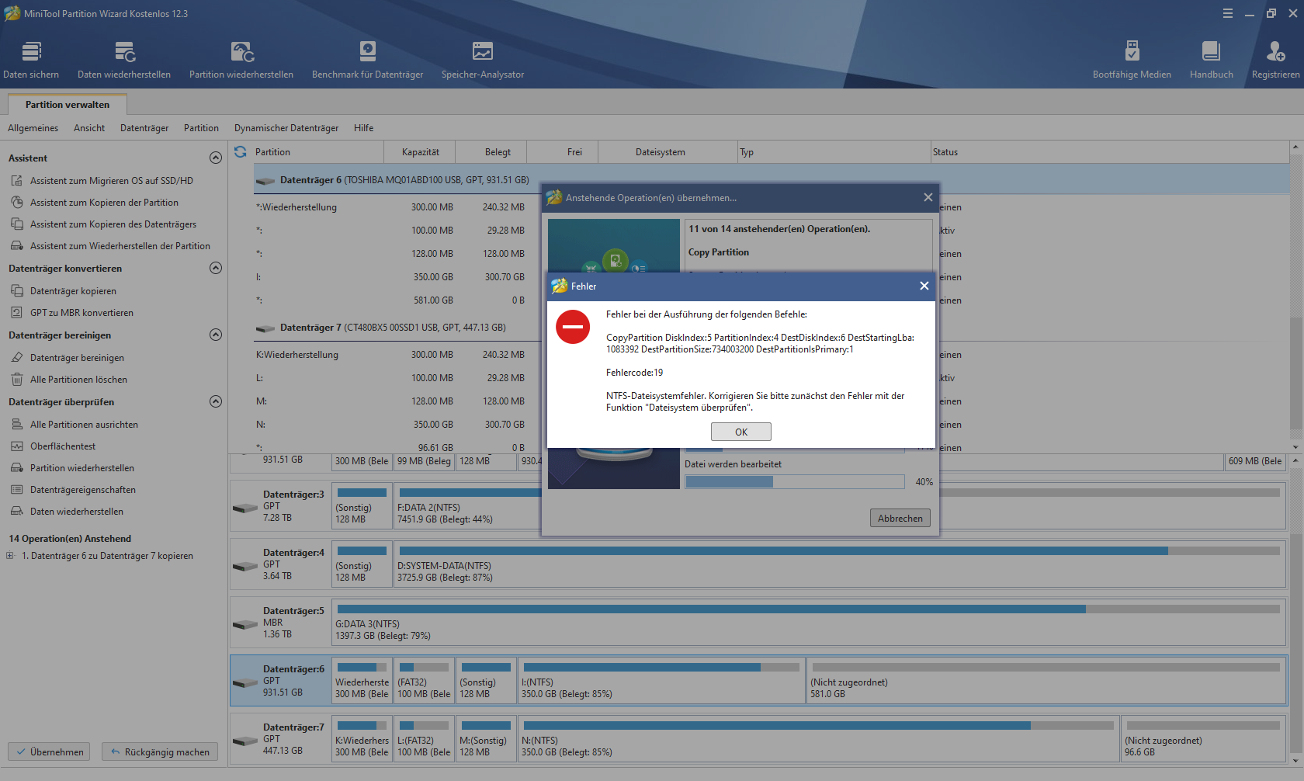Open the Speicher-Analysator tool
Screen dimensions: 1304x781
483,60
